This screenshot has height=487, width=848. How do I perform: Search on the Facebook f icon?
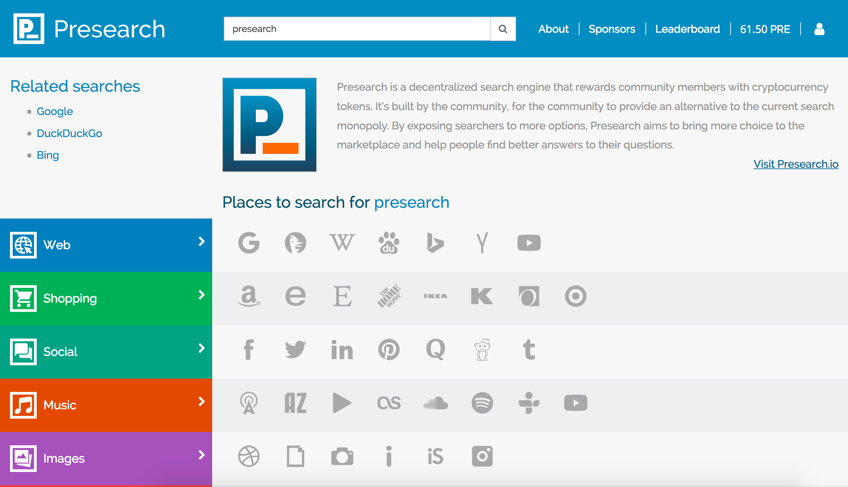tap(249, 350)
